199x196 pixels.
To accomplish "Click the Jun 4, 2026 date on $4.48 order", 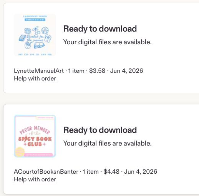I will (141, 172).
